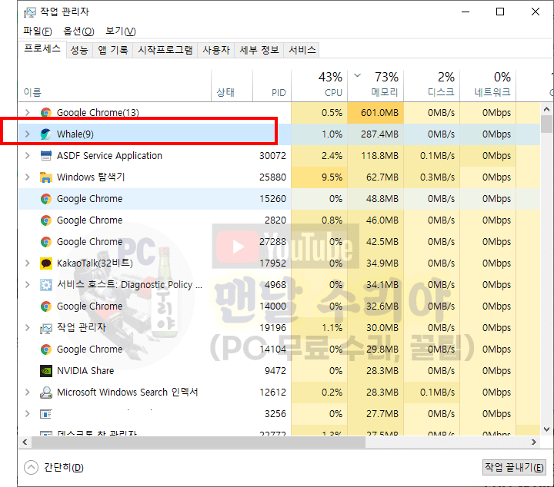Click Chrome icon in PID 14000 row
Image resolution: width=554 pixels, height=487 pixels.
click(x=46, y=306)
